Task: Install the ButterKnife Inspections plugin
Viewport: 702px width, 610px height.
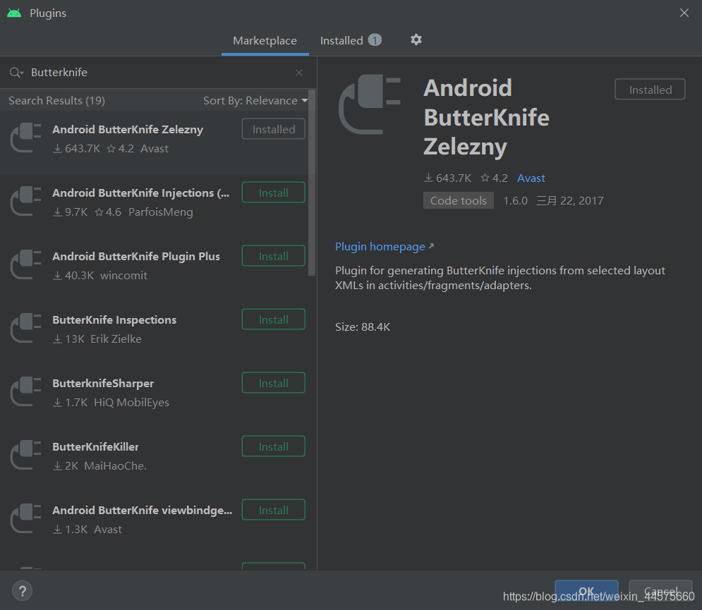Action: point(273,319)
